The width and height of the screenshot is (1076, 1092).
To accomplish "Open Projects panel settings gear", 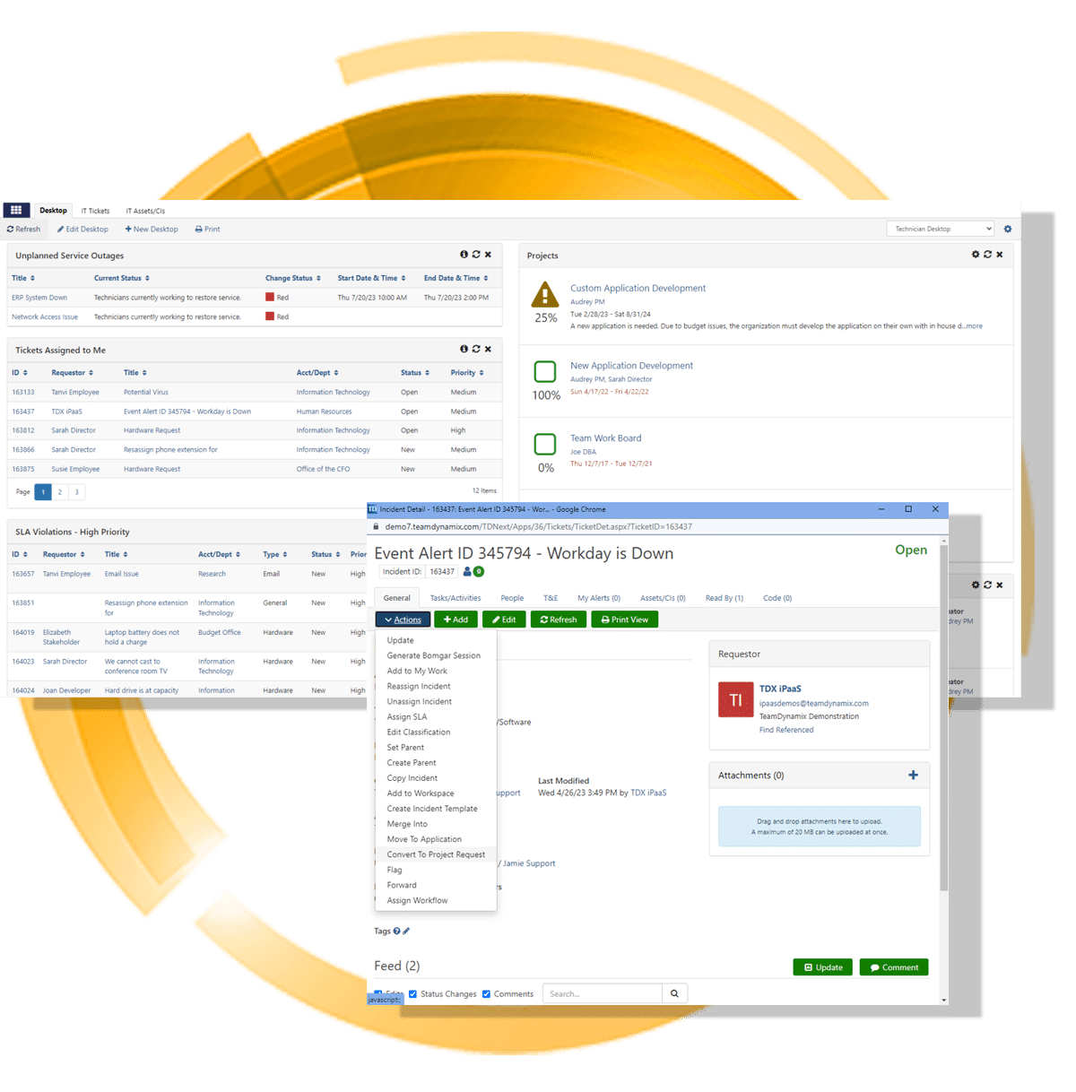I will coord(976,255).
